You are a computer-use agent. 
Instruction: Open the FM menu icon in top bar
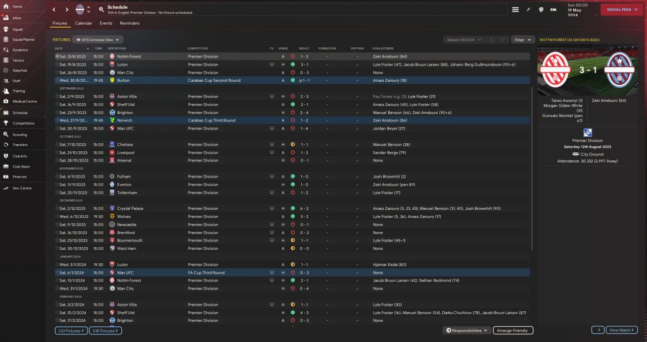553,10
